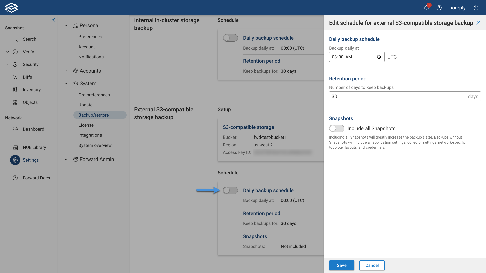486x273 pixels.
Task: Toggle Include all Snapshots on
Action: [336, 128]
